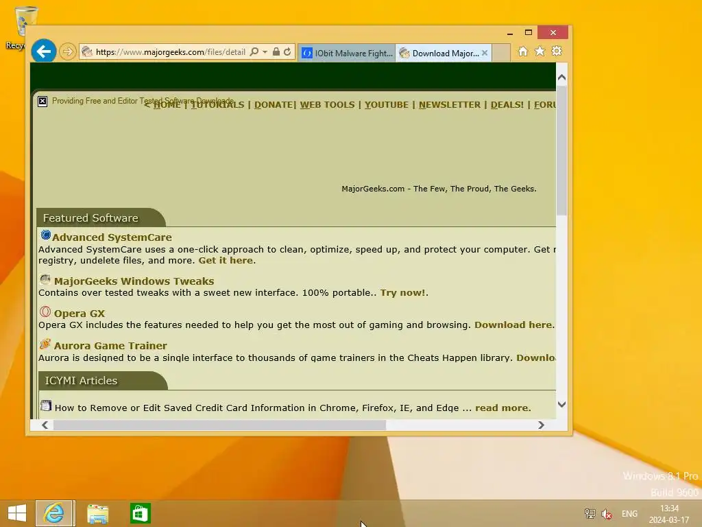
Task: Click the search magnifier in address bar
Action: pyautogui.click(x=254, y=52)
